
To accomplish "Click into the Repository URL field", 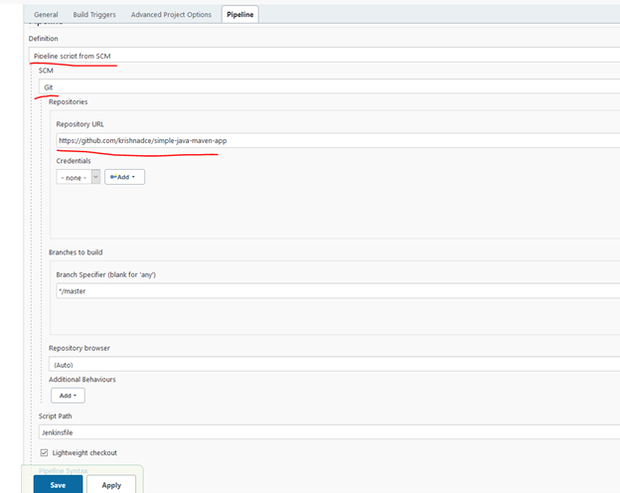I will (x=336, y=140).
